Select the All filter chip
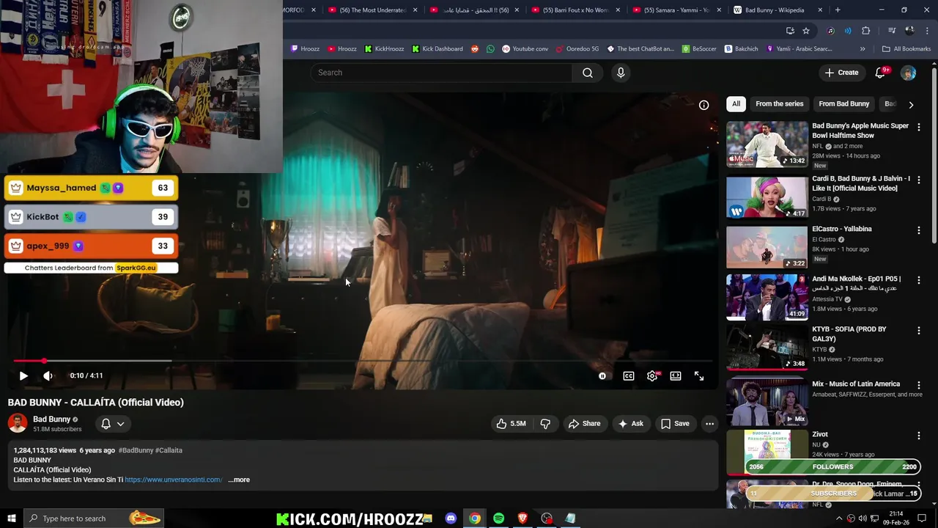The height and width of the screenshot is (528, 938). tap(736, 104)
